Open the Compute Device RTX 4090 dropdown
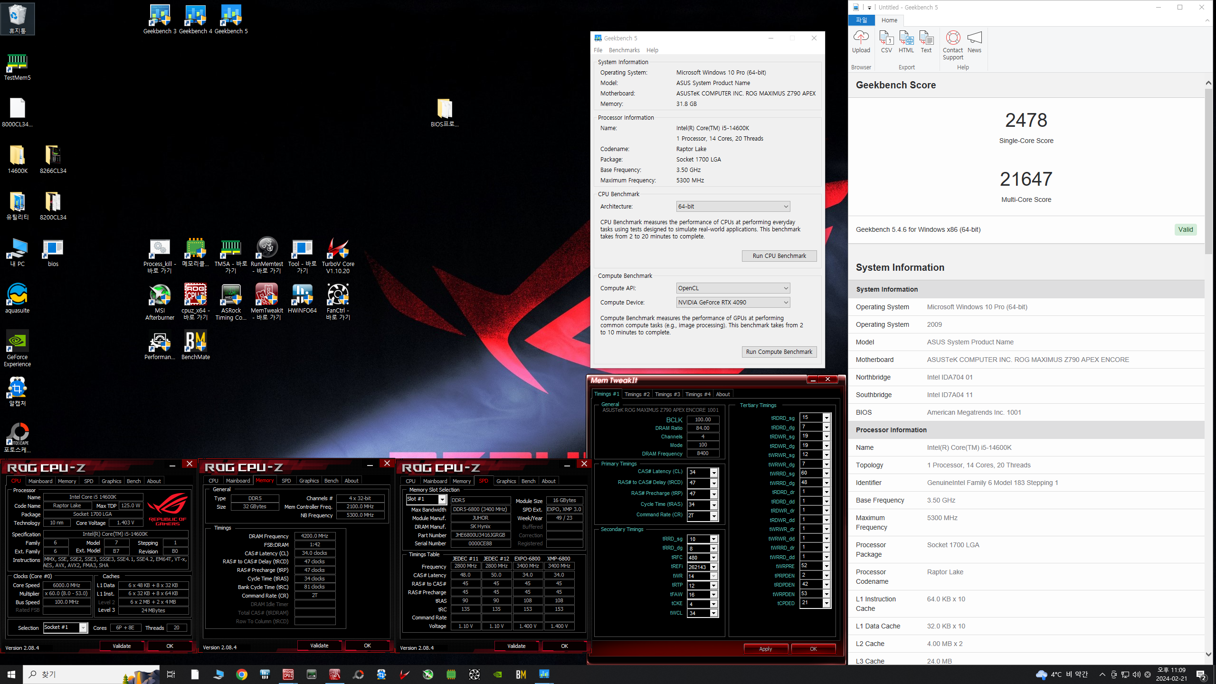Image resolution: width=1216 pixels, height=684 pixels. [x=733, y=302]
